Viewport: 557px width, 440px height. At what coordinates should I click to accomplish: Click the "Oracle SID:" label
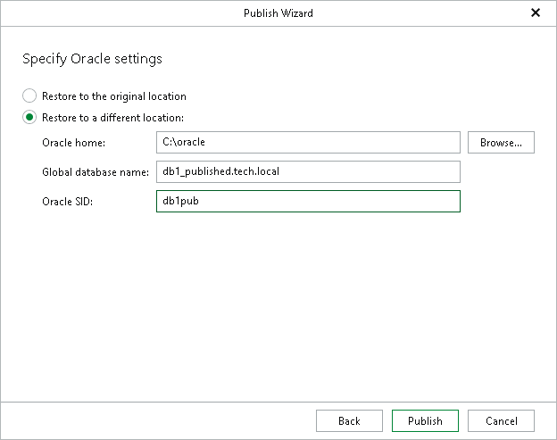click(x=67, y=201)
